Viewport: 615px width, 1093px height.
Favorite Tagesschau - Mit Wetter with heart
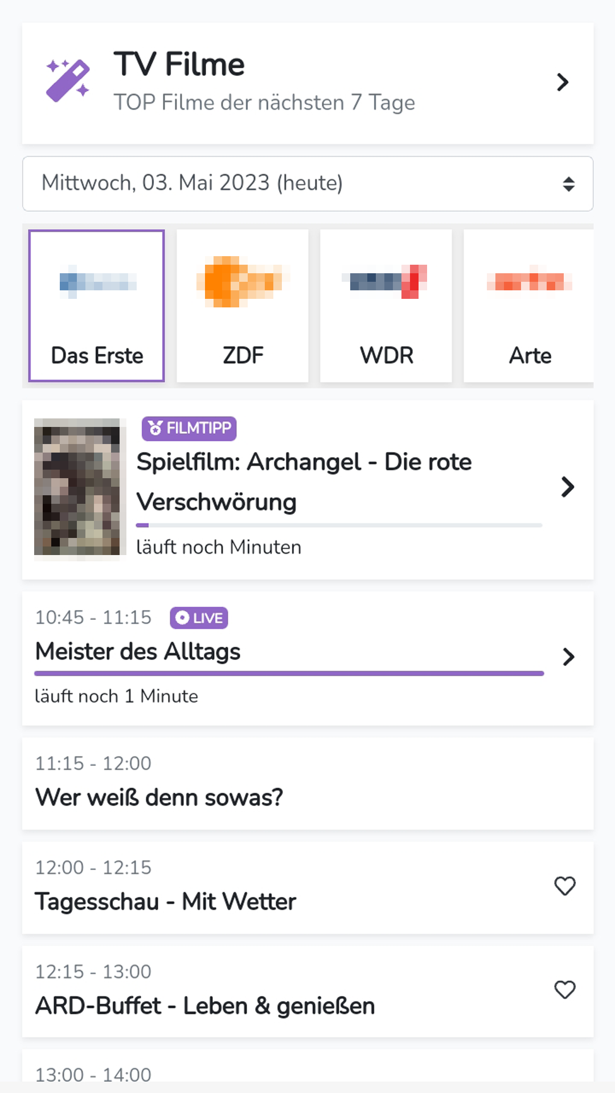click(565, 886)
